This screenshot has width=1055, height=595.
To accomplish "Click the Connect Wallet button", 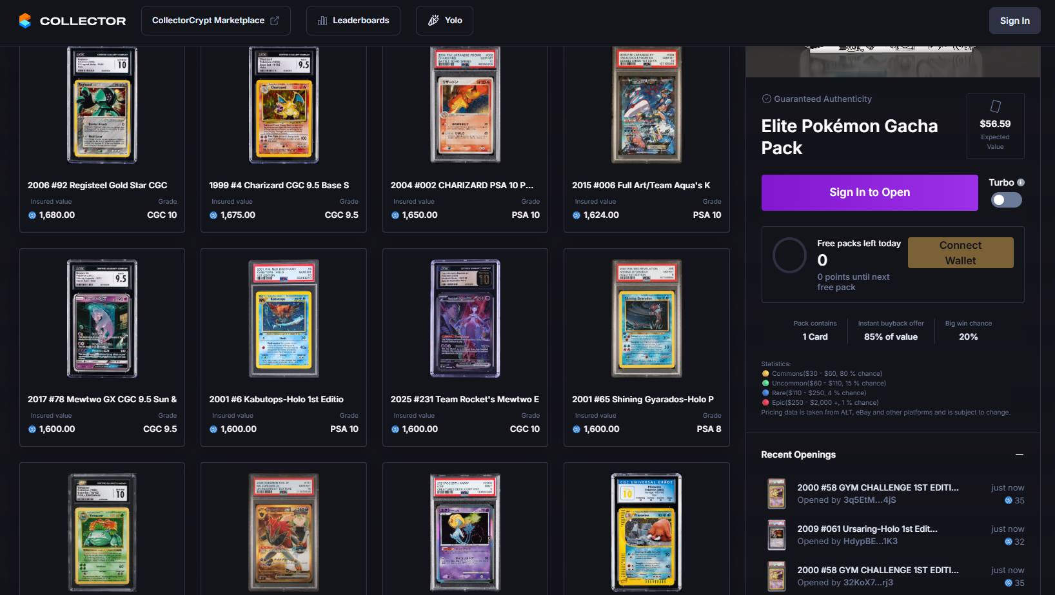I will tap(960, 253).
